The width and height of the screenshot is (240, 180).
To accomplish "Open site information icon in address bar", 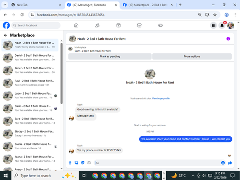I will 32,15.
